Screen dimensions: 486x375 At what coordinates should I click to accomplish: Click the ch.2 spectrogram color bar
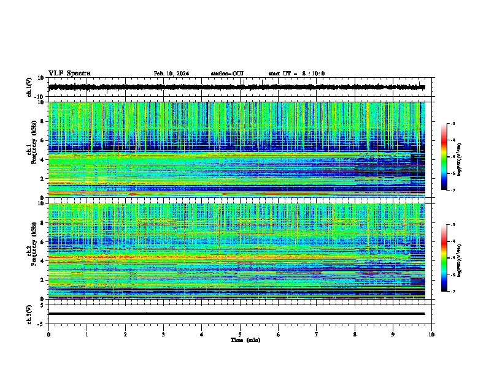point(444,258)
